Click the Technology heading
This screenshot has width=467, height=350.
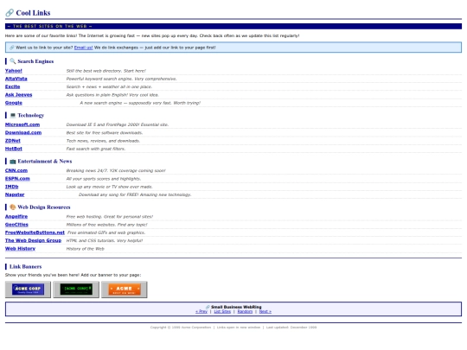30,115
